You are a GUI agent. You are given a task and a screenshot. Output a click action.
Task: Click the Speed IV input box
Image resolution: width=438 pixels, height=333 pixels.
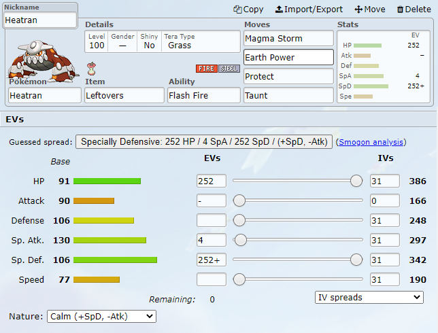coord(385,279)
